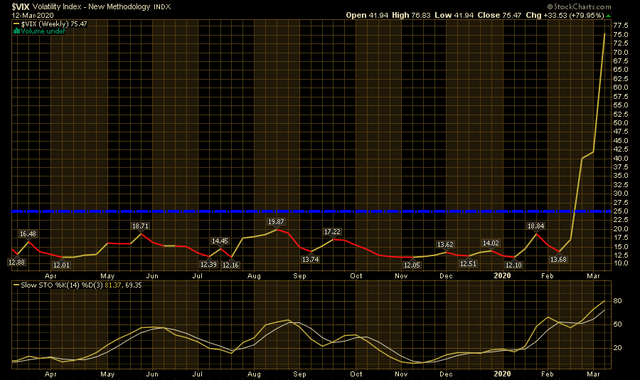The image size is (640, 380).
Task: Click the 75.0 tick on price axis
Action: click(621, 35)
